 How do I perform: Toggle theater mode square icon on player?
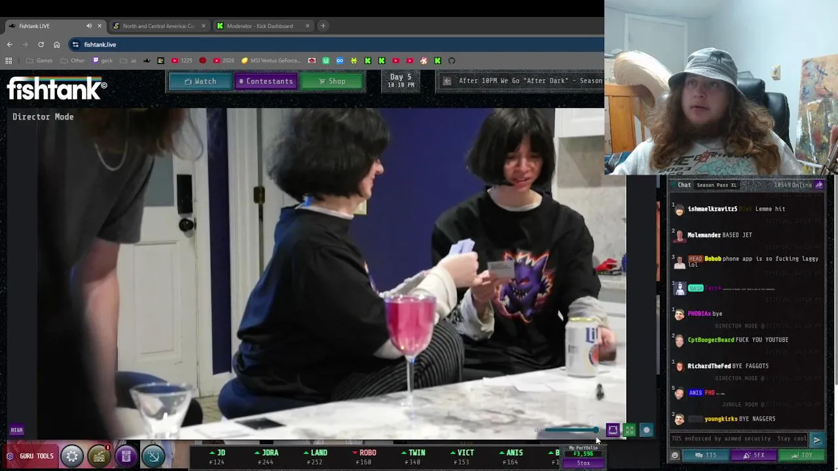pos(613,430)
